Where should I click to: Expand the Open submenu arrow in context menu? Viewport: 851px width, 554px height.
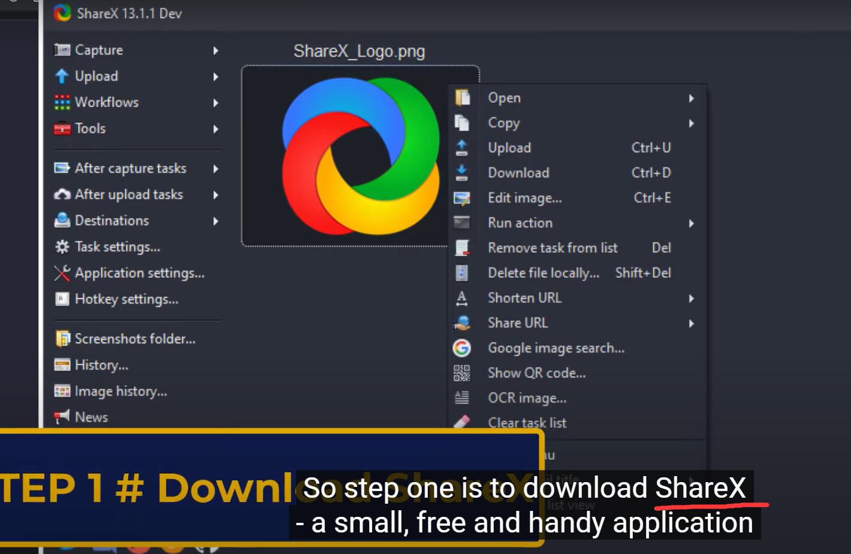(x=692, y=98)
